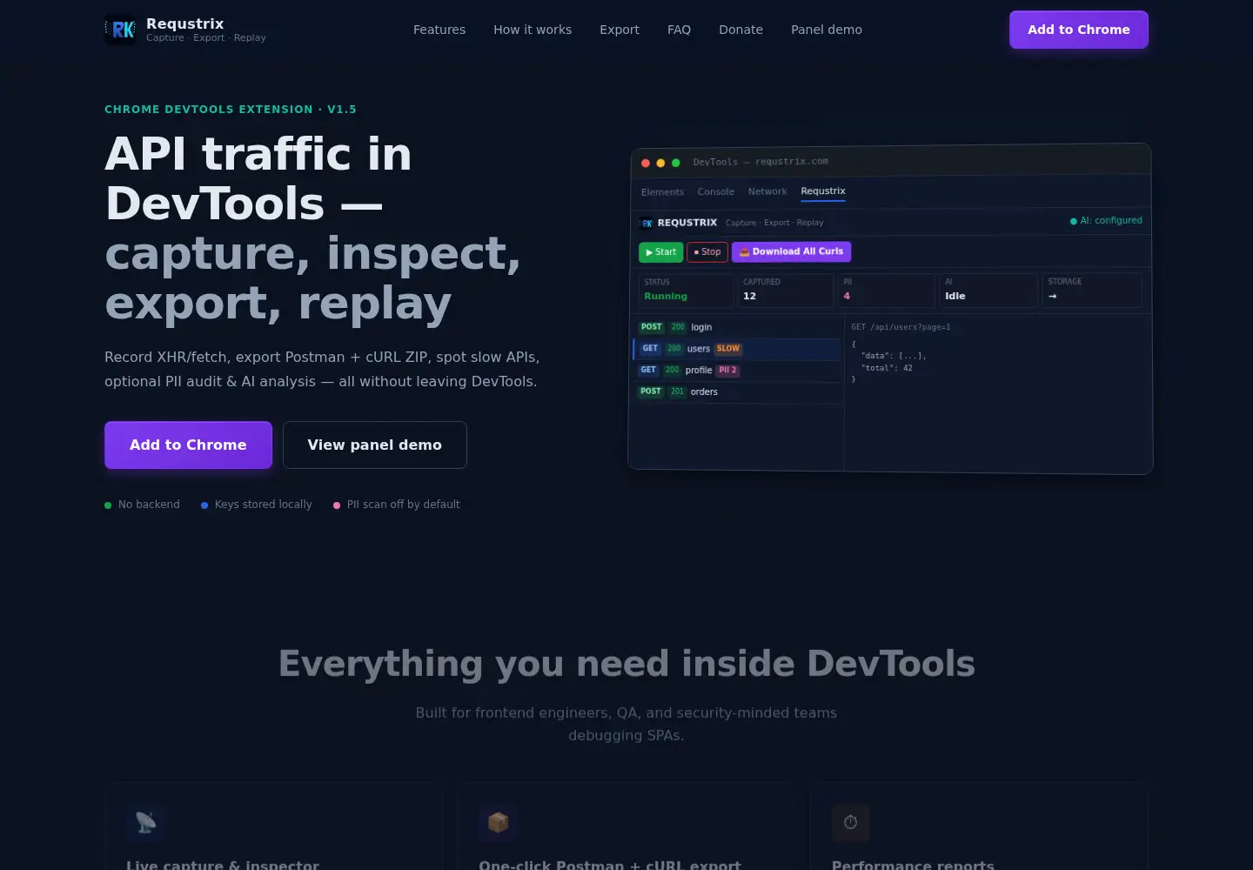Click the hero Add to Chrome button
1253x870 pixels.
click(x=188, y=445)
